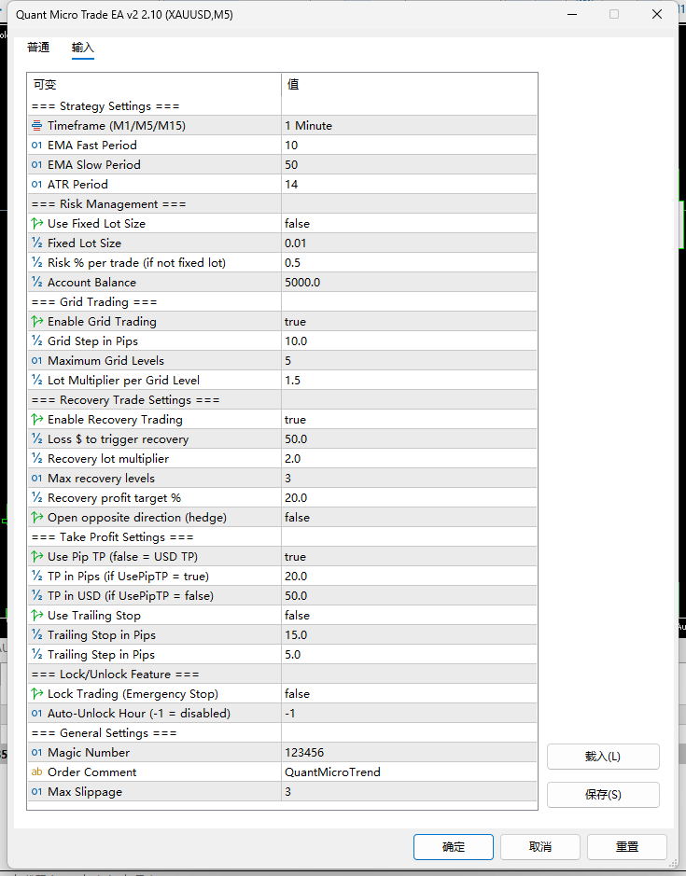686x876 pixels.
Task: Edit EMA Fast Period value 10
Action: click(409, 146)
